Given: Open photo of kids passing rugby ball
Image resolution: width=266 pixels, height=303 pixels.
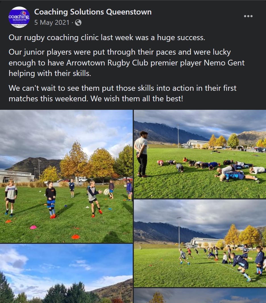Looking at the screenshot, I should (66, 176).
